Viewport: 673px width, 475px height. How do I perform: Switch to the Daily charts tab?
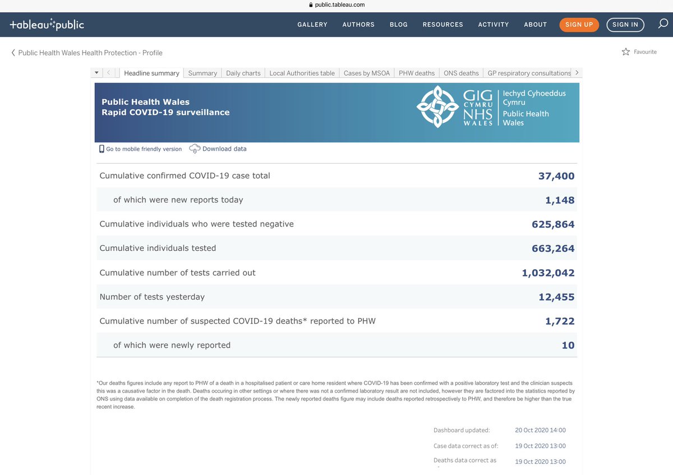pyautogui.click(x=243, y=73)
